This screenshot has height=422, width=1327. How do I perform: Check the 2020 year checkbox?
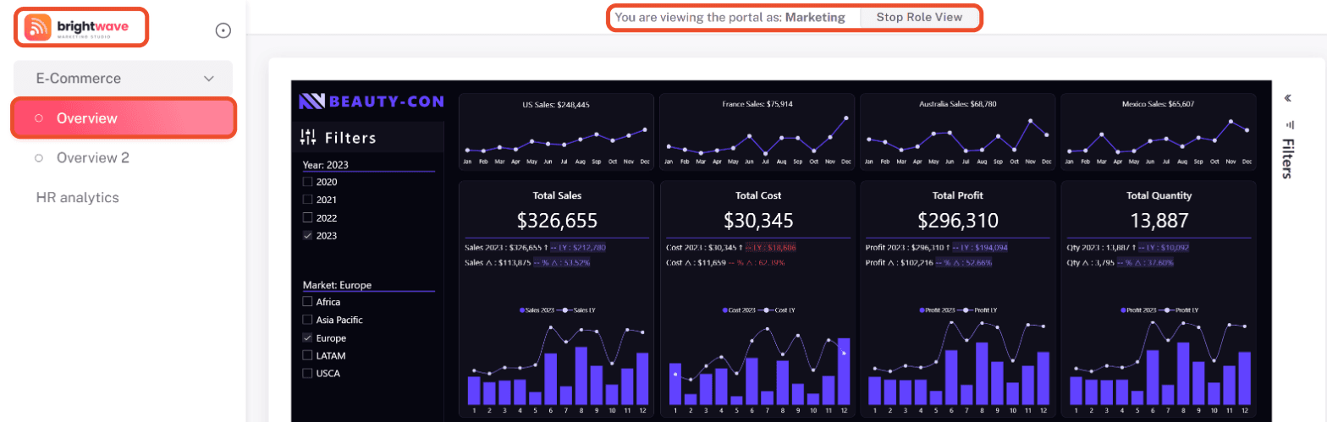[x=307, y=182]
